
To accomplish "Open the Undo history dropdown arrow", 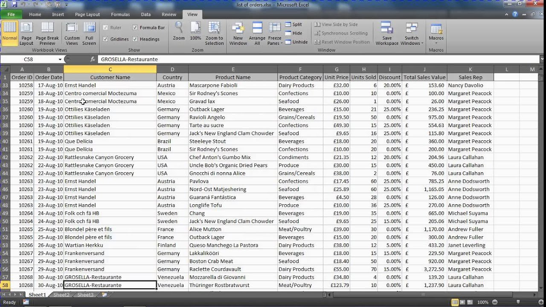I will [29, 5].
